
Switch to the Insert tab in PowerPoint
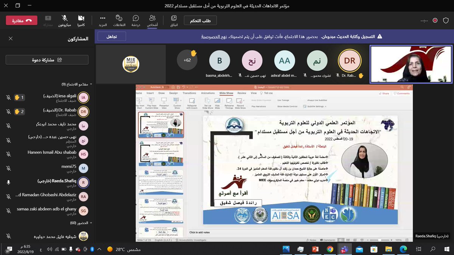150,93
